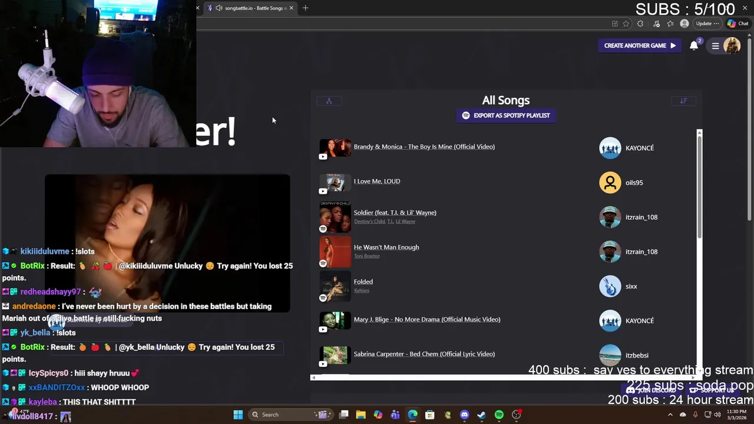Click the Soldier album thumbnail
The width and height of the screenshot is (754, 424).
click(335, 217)
